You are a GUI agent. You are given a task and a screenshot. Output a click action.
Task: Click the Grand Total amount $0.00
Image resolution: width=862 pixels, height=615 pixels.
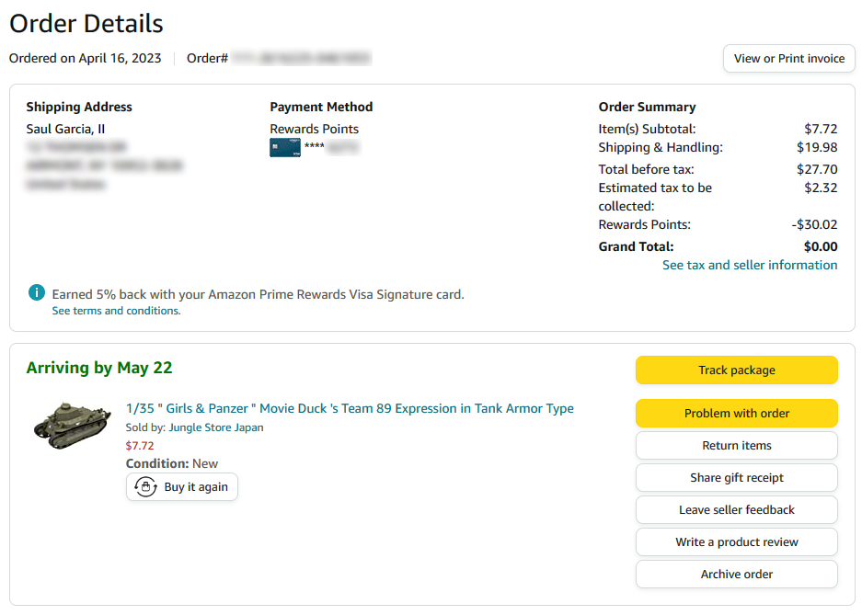point(821,246)
